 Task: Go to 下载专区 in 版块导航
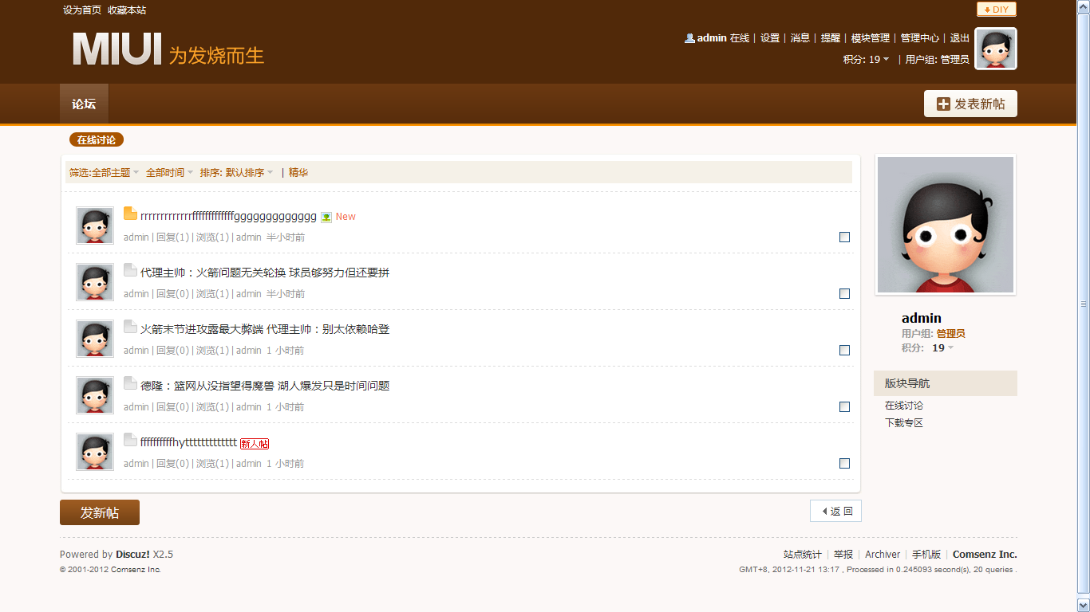904,422
